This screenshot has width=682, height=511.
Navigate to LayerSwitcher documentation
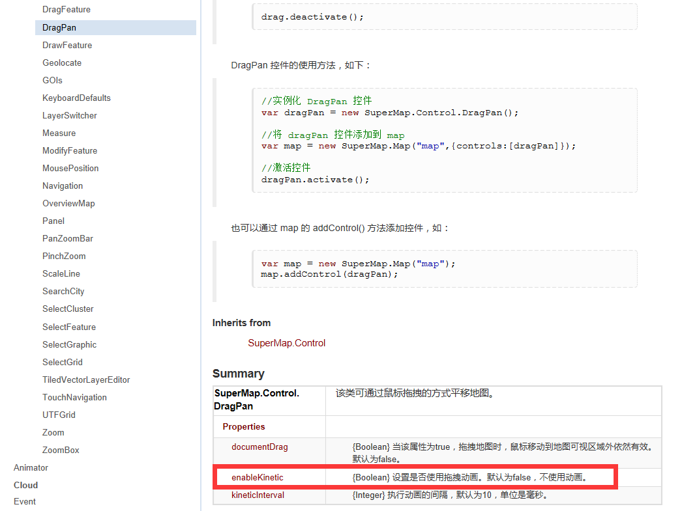tap(70, 115)
